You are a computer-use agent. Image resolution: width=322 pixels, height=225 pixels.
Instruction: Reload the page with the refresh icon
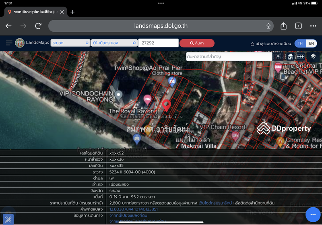(38, 26)
